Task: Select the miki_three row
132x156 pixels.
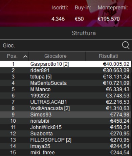Action: [x=66, y=152]
